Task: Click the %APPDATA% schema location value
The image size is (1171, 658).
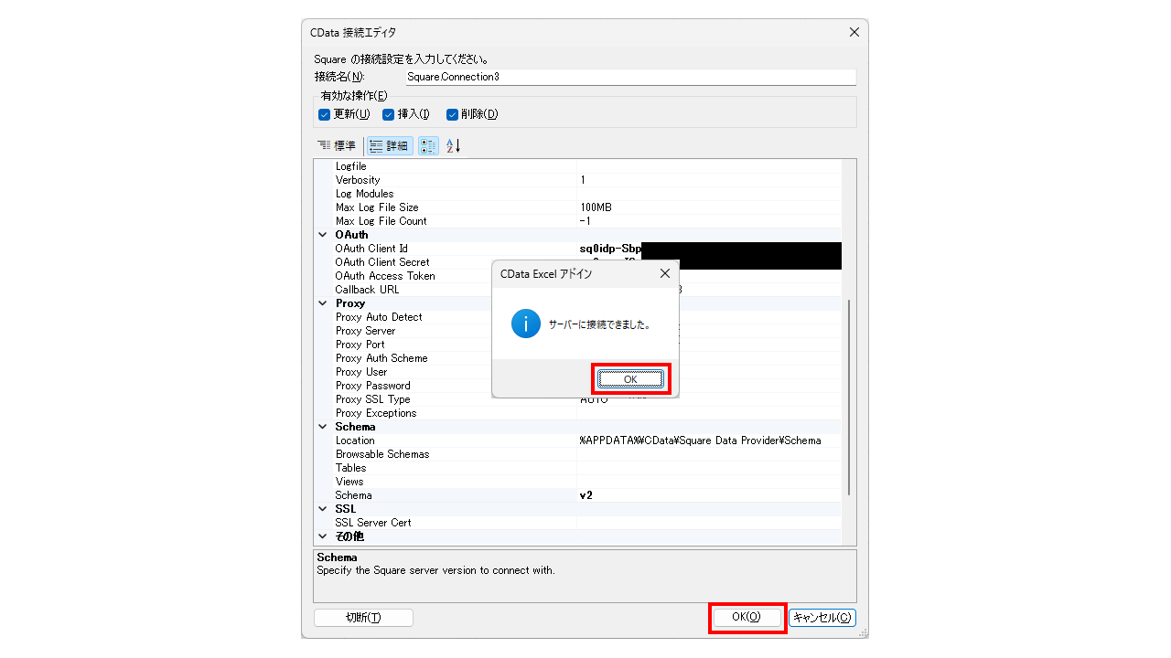Action: coord(700,440)
